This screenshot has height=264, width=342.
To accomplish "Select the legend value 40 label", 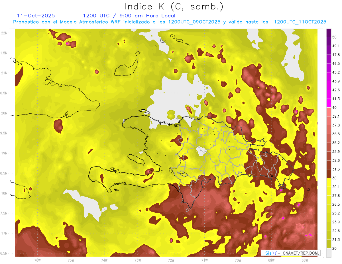I will pos(335,107).
